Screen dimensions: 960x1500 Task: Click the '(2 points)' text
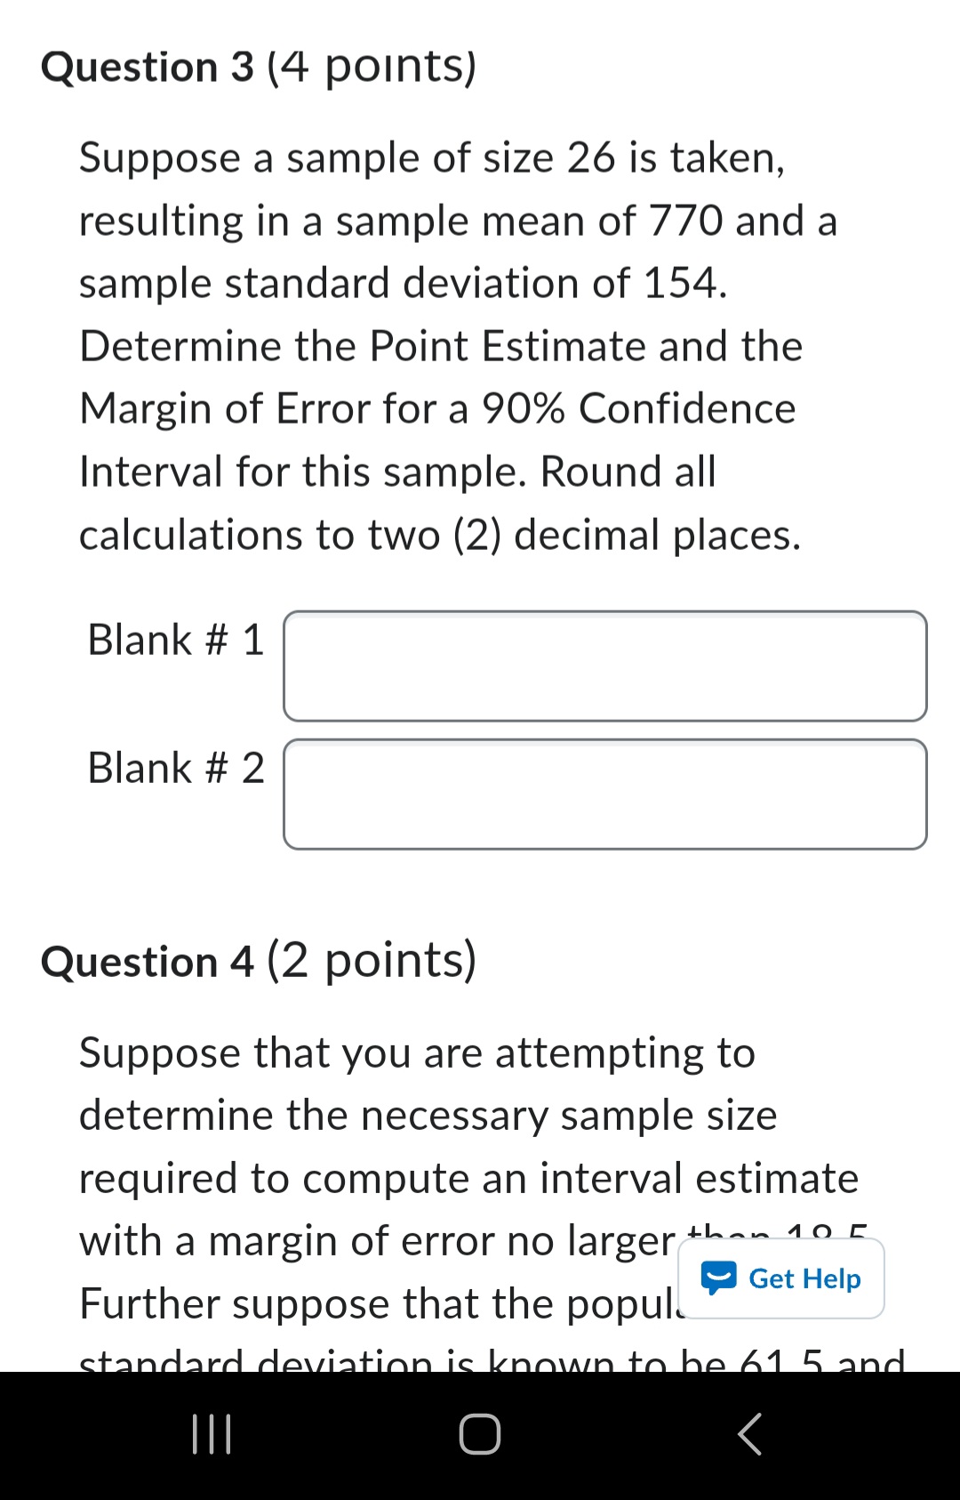(x=372, y=961)
